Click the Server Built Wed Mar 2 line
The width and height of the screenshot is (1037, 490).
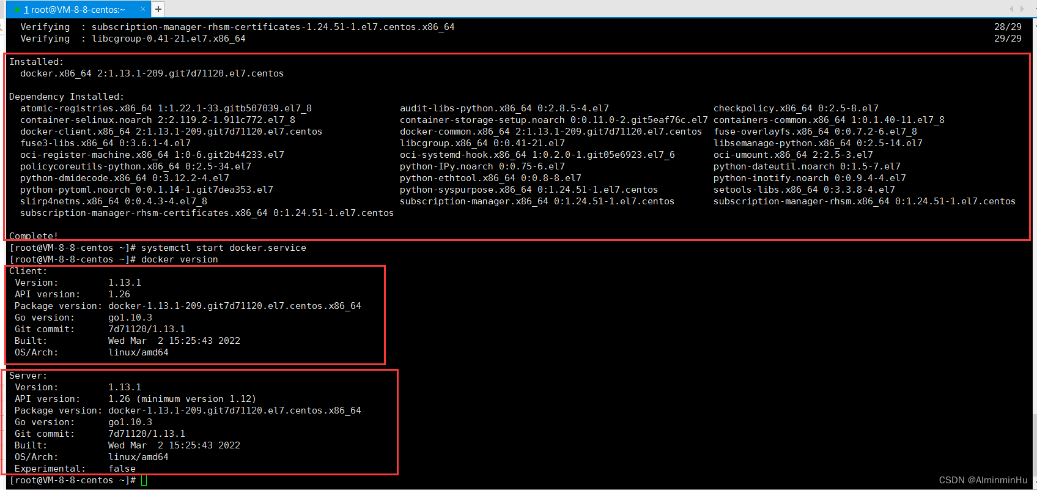coord(128,445)
